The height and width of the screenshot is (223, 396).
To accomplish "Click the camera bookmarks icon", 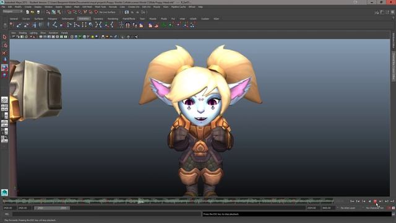I will coord(22,37).
